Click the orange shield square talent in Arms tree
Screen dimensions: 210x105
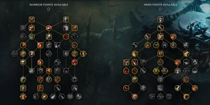pos(160,54)
